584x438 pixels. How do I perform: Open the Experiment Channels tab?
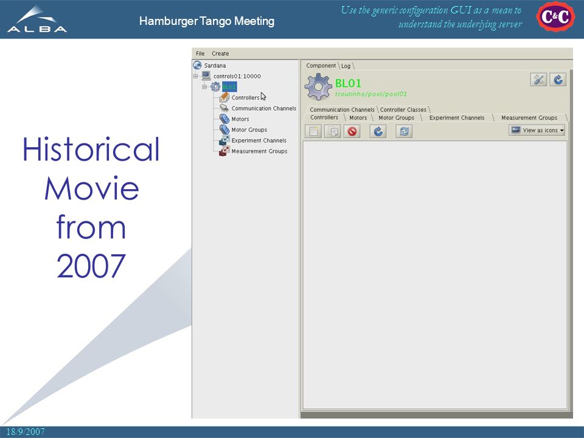(457, 117)
